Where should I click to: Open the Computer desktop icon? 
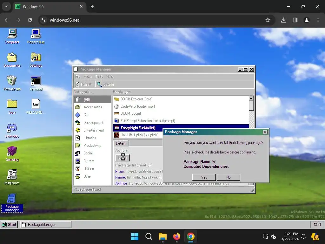pyautogui.click(x=12, y=36)
